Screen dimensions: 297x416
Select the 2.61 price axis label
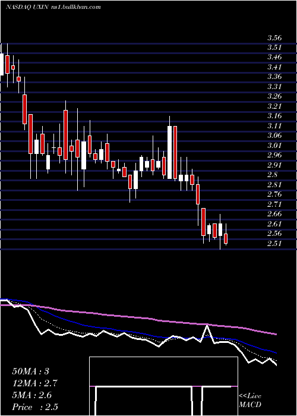pyautogui.click(x=274, y=223)
